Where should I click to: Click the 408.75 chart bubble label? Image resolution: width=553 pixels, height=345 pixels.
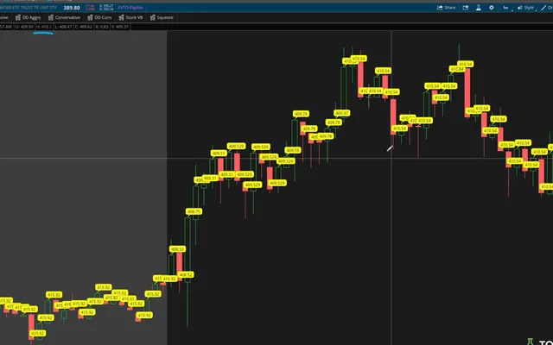(x=194, y=211)
